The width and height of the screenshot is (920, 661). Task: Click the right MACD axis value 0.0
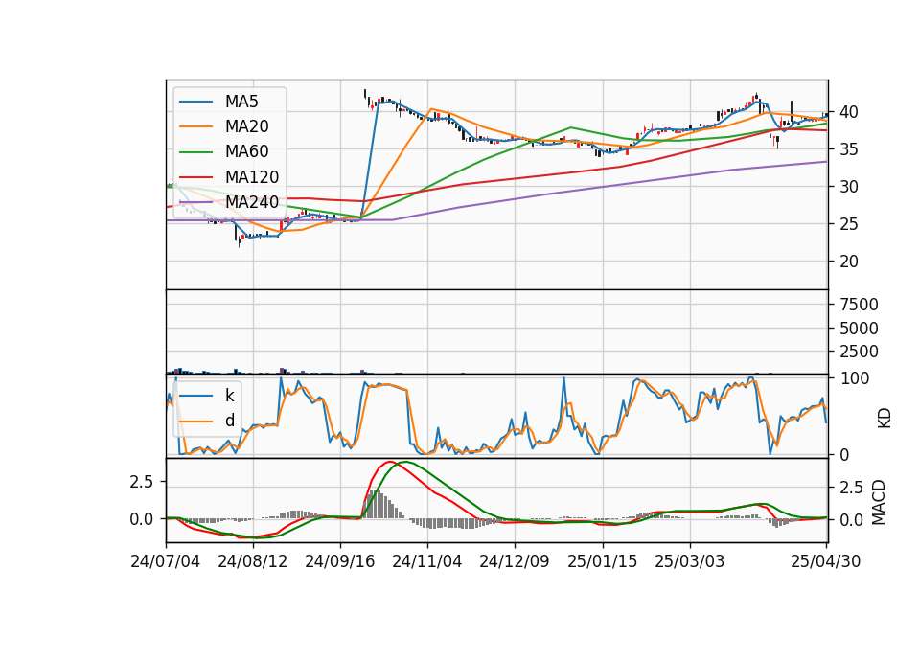point(851,520)
